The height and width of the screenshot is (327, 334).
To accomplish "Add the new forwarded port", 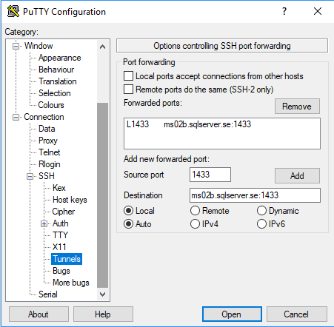I will pos(297,176).
